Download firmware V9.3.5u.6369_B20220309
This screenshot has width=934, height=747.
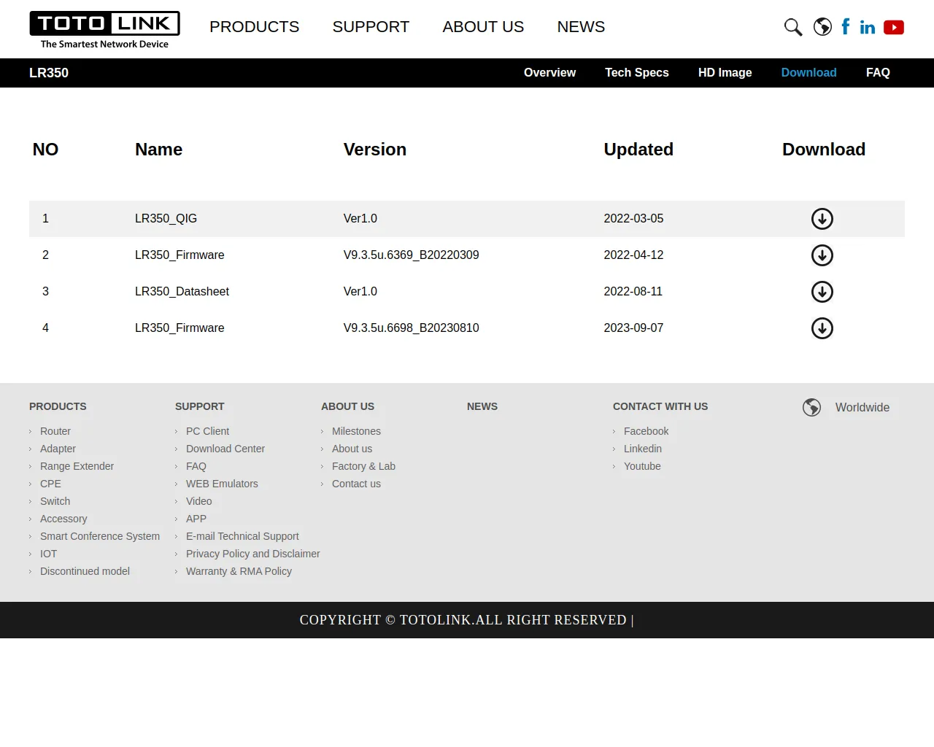[x=822, y=255]
